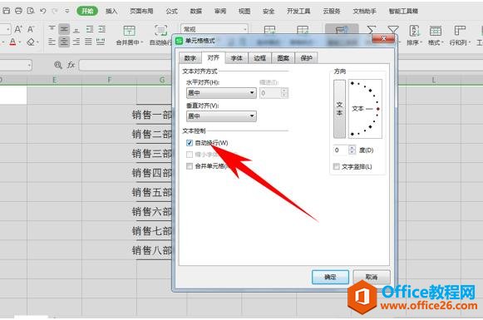
Task: Click decrease indent icon
Action: click(89, 29)
